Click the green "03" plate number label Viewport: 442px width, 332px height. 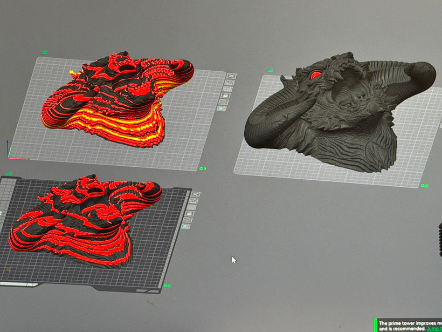[x=167, y=286]
